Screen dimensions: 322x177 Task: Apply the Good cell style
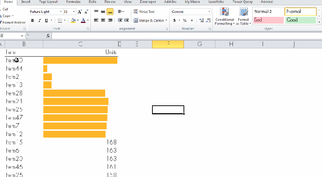(x=301, y=20)
